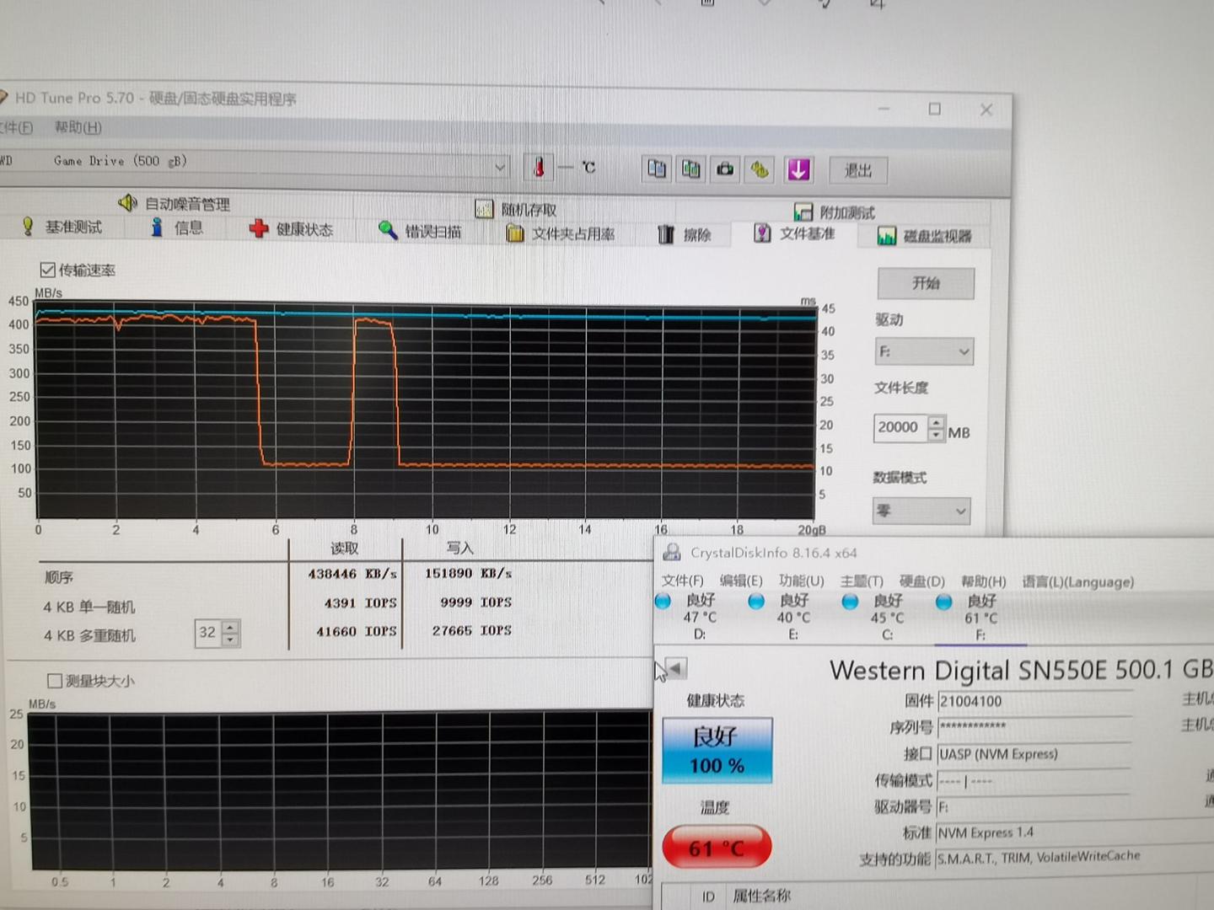This screenshot has height=910, width=1214.
Task: Click the red 61°C temperature badge
Action: [x=716, y=847]
